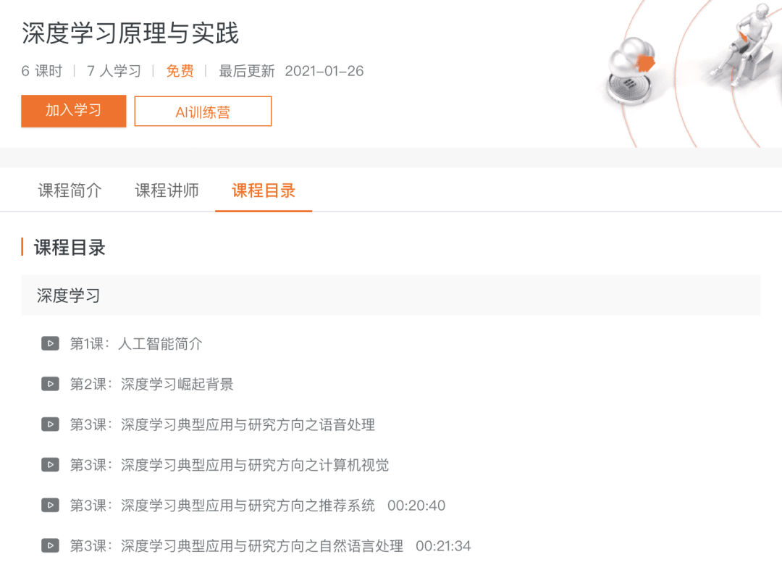Switch to 课程讲师 tab
This screenshot has width=782, height=570.
(x=167, y=190)
